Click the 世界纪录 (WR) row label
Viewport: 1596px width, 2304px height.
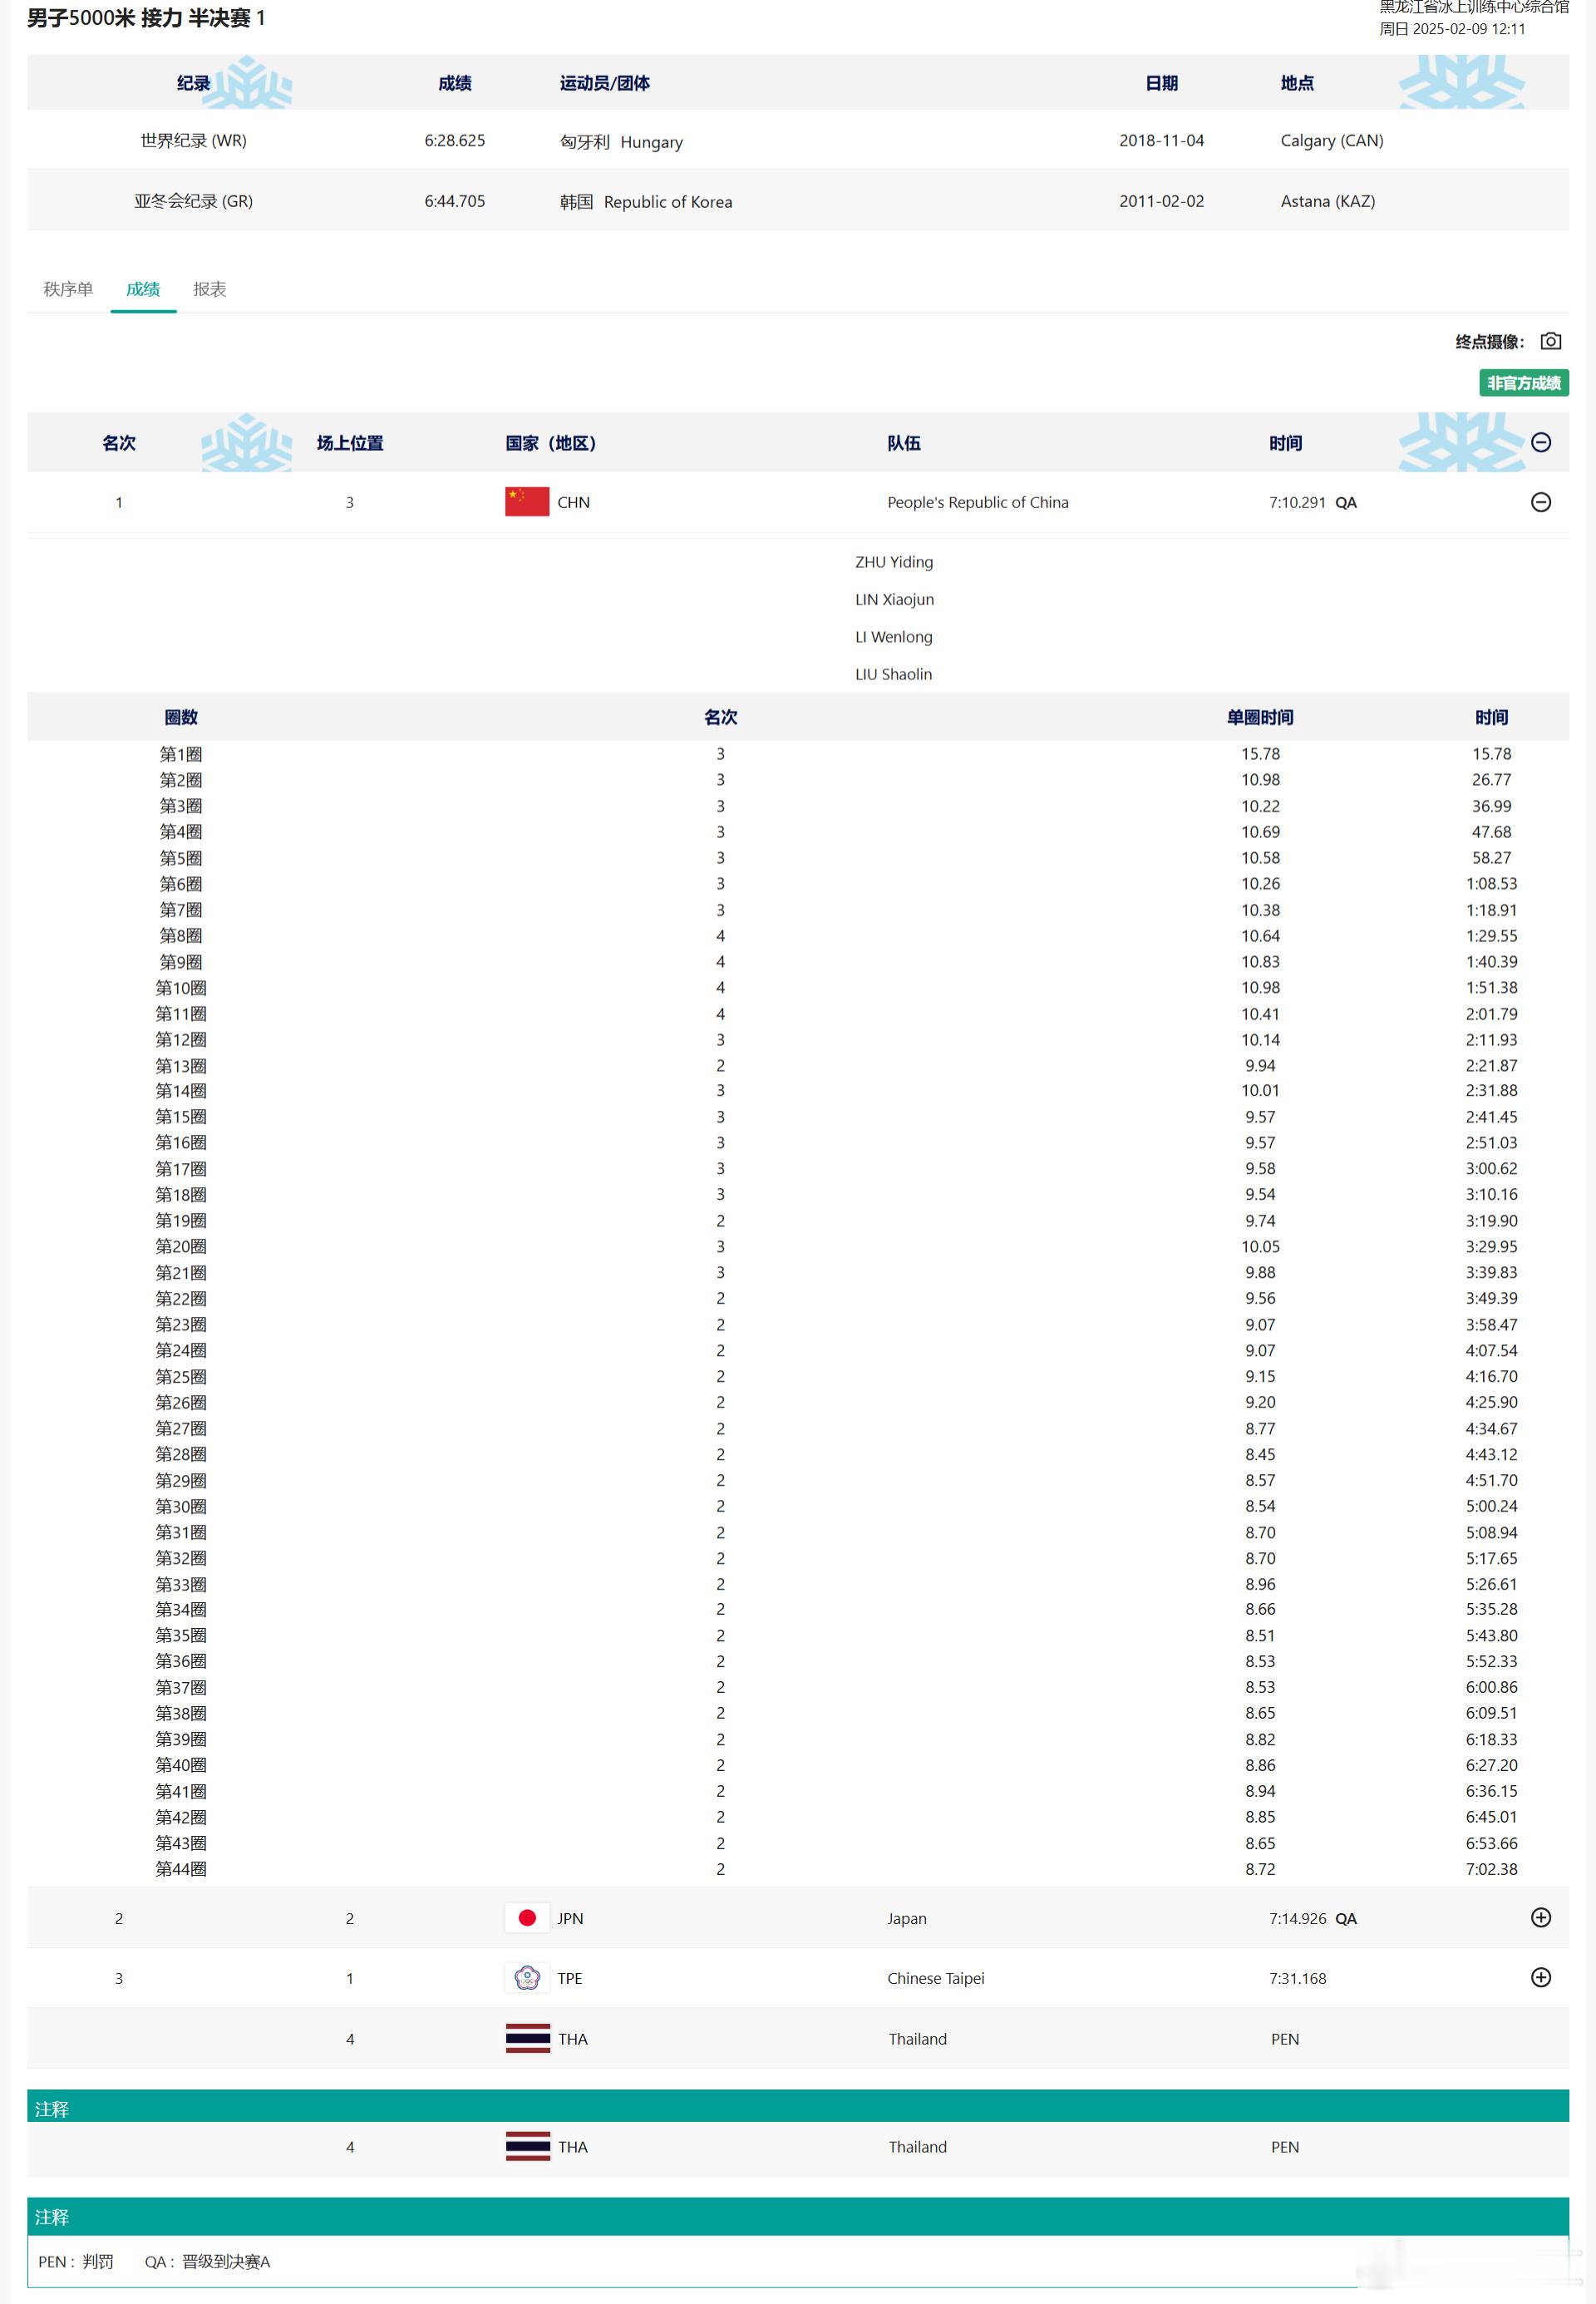click(193, 140)
